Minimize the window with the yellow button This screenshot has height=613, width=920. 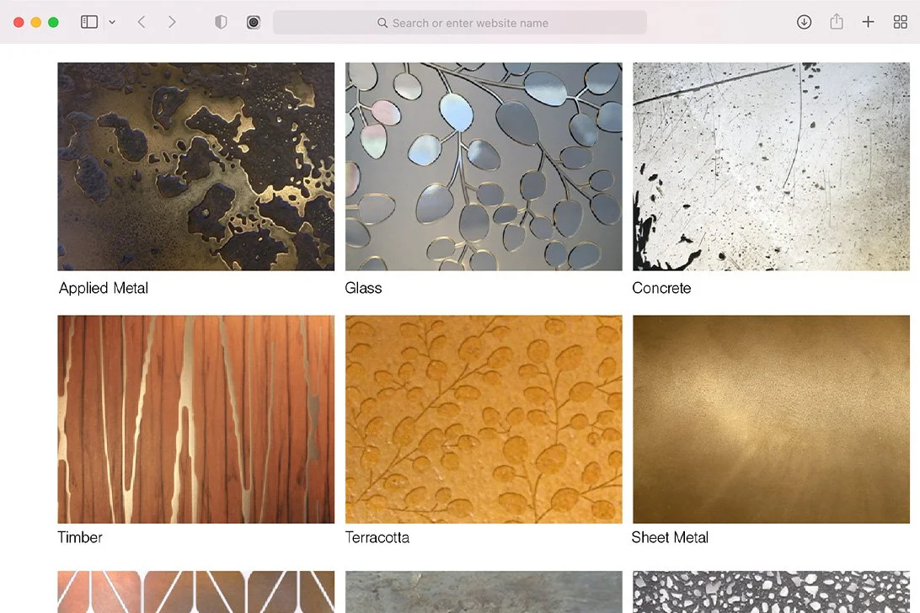[35, 22]
